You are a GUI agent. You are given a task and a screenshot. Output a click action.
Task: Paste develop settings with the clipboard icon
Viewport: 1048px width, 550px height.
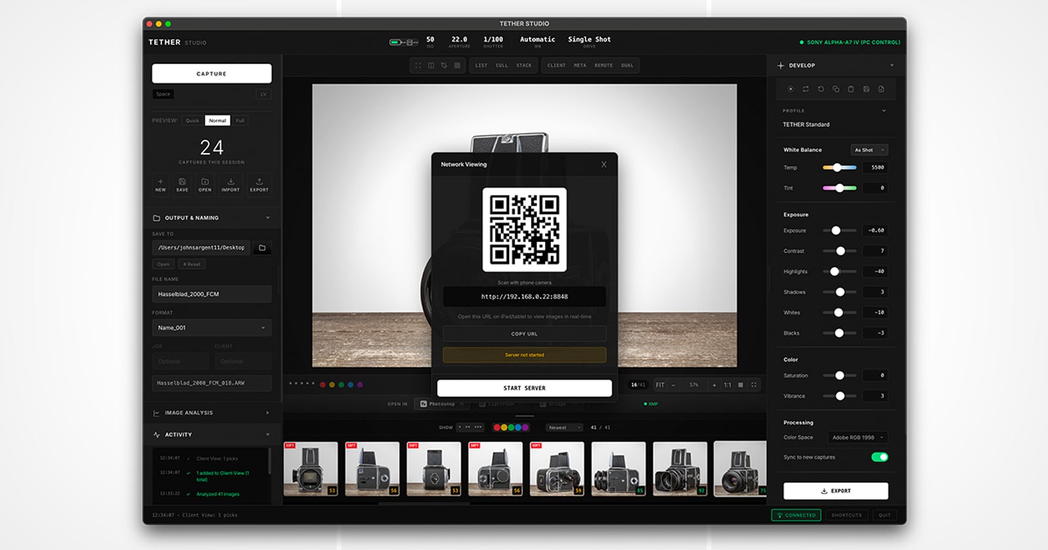click(851, 89)
